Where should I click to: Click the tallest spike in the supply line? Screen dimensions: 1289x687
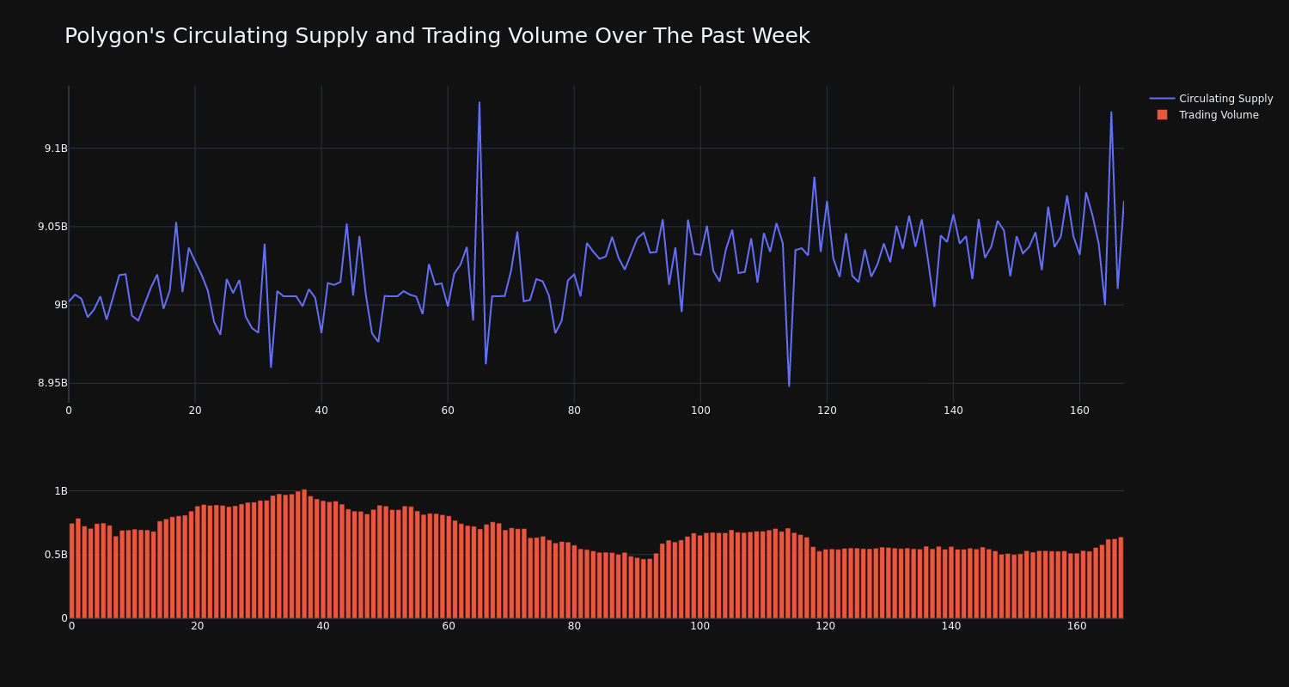pos(480,102)
